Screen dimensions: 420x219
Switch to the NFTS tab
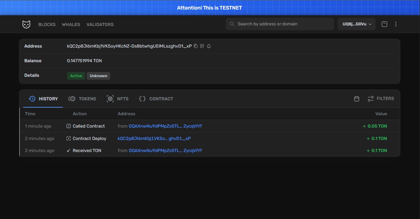[x=118, y=99]
